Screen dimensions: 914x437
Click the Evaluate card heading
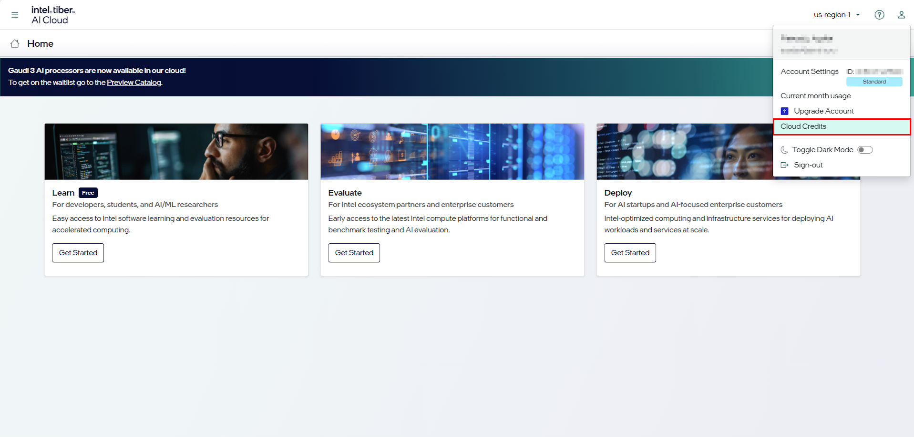pos(345,193)
